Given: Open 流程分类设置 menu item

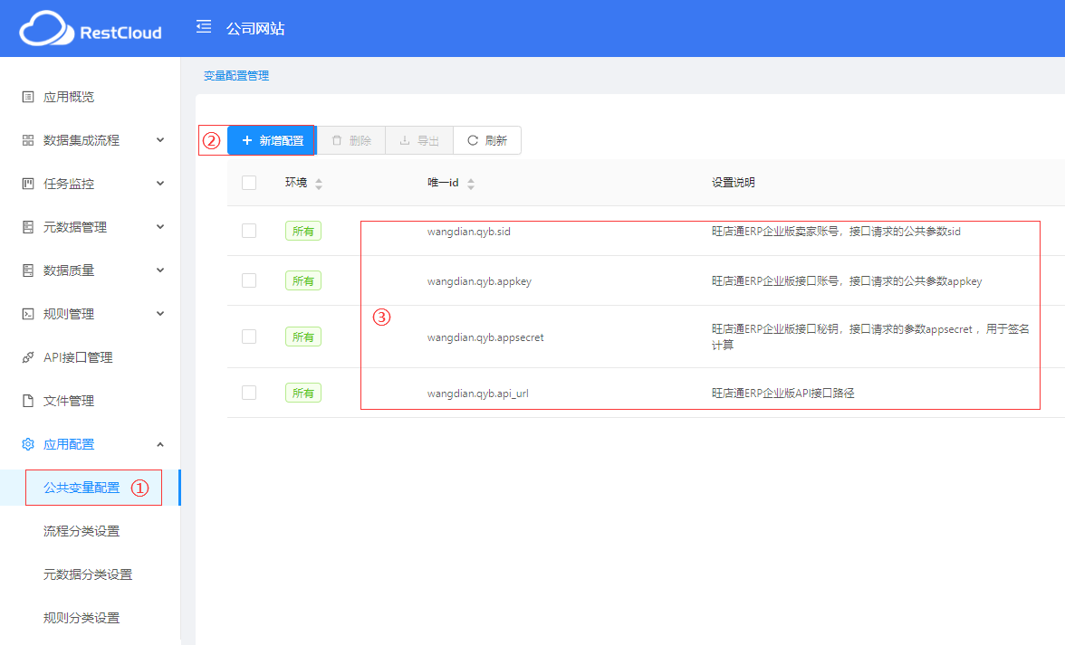Looking at the screenshot, I should click(82, 531).
